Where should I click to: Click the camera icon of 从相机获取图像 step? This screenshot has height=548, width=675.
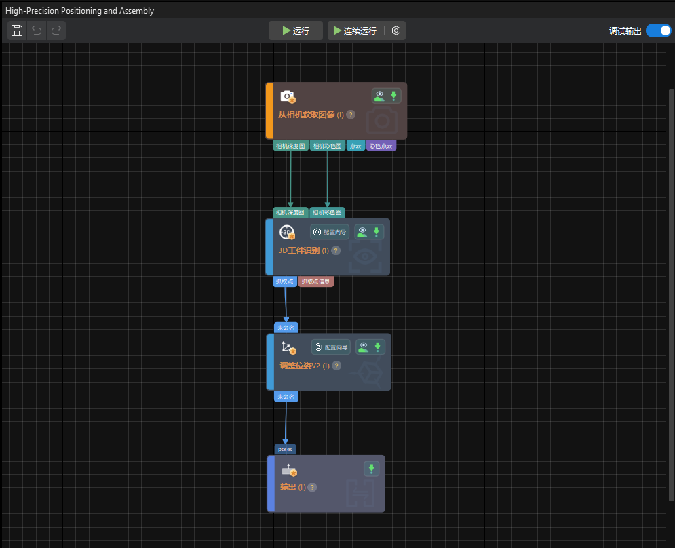point(288,96)
